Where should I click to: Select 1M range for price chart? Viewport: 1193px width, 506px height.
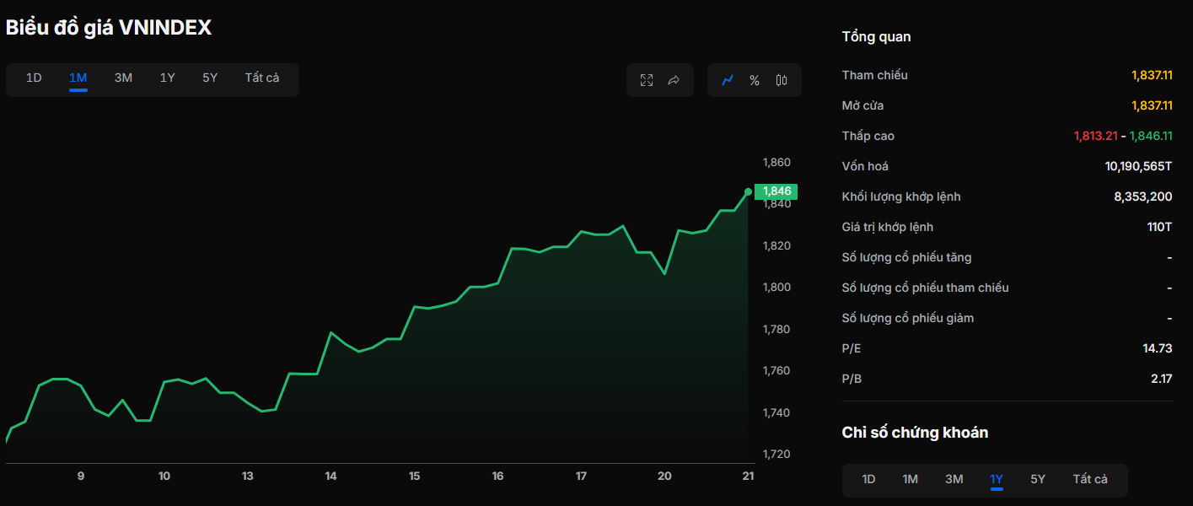click(x=78, y=78)
